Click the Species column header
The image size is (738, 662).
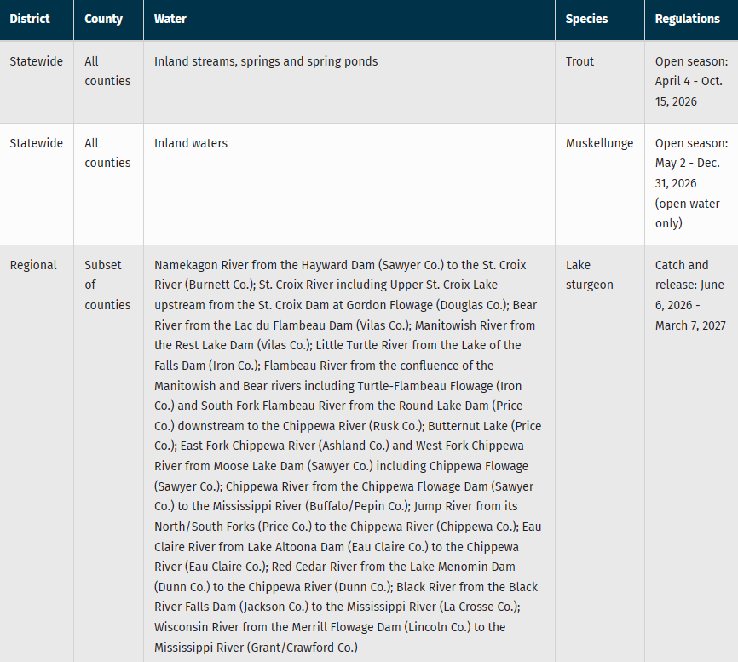tap(586, 19)
